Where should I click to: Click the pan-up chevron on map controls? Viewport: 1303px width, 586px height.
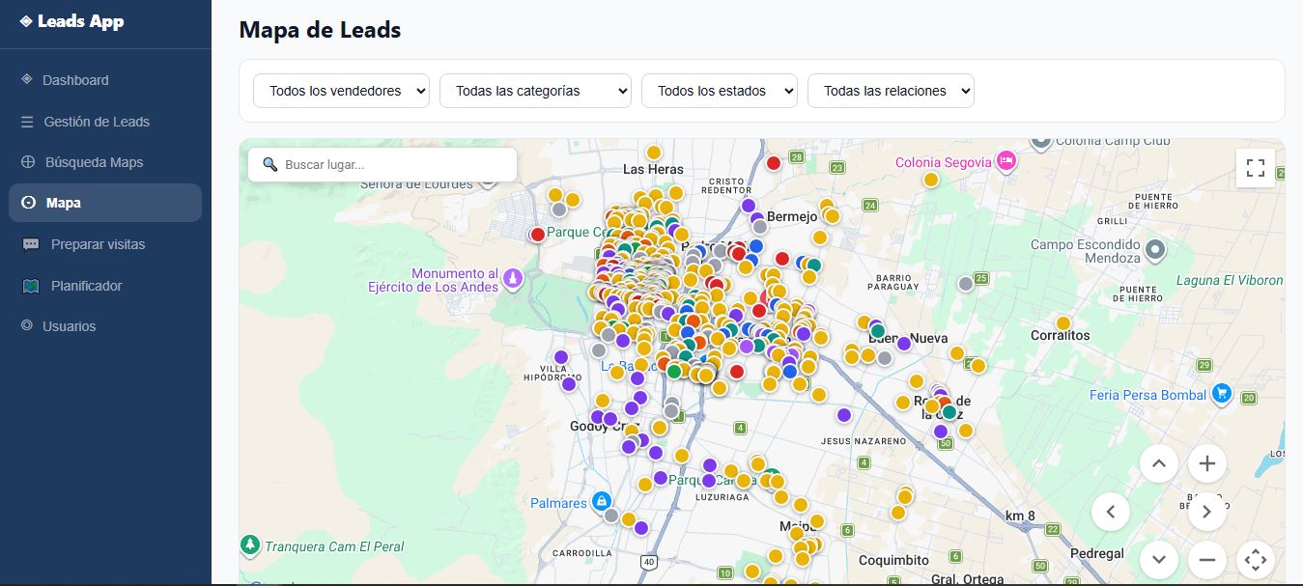point(1159,463)
